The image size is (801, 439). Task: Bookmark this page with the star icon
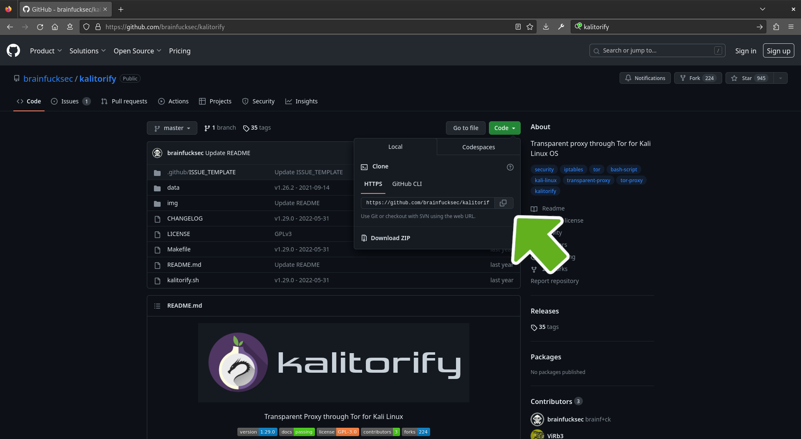530,27
